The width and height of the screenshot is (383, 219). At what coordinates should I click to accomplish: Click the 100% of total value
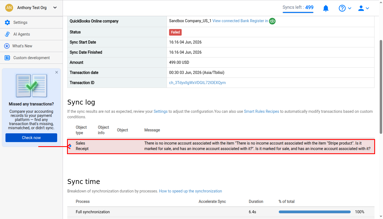coord(359,212)
